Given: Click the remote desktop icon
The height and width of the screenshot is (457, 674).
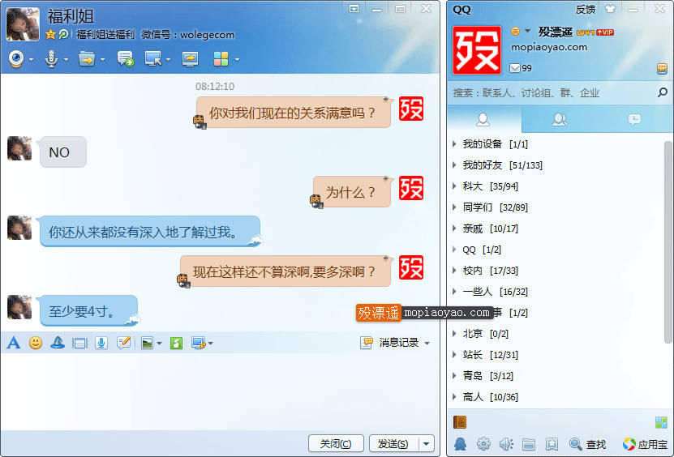Looking at the screenshot, I should [x=153, y=59].
